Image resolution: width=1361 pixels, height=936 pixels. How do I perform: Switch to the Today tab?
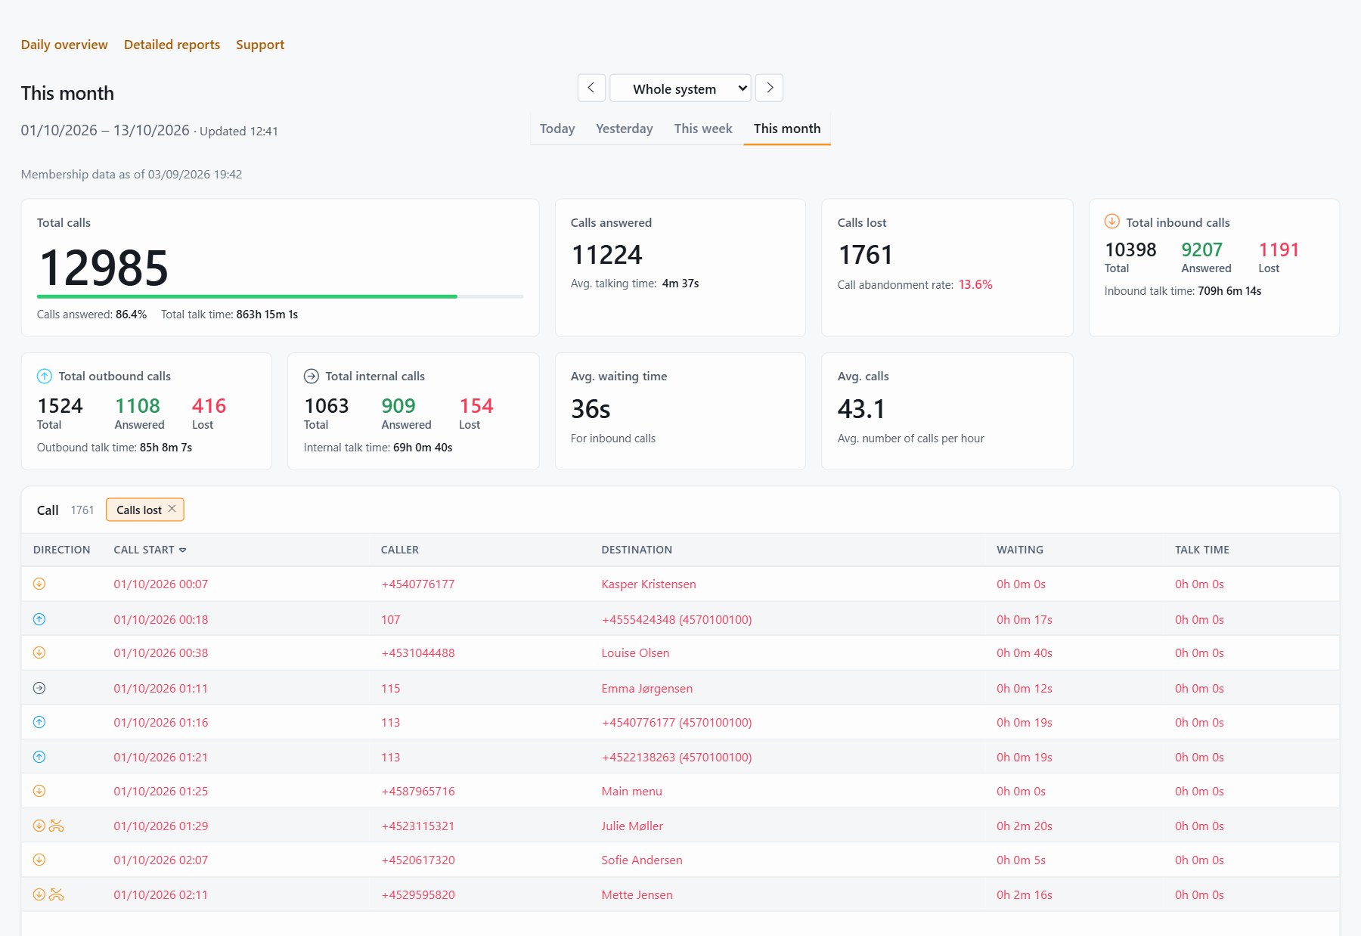click(x=557, y=129)
